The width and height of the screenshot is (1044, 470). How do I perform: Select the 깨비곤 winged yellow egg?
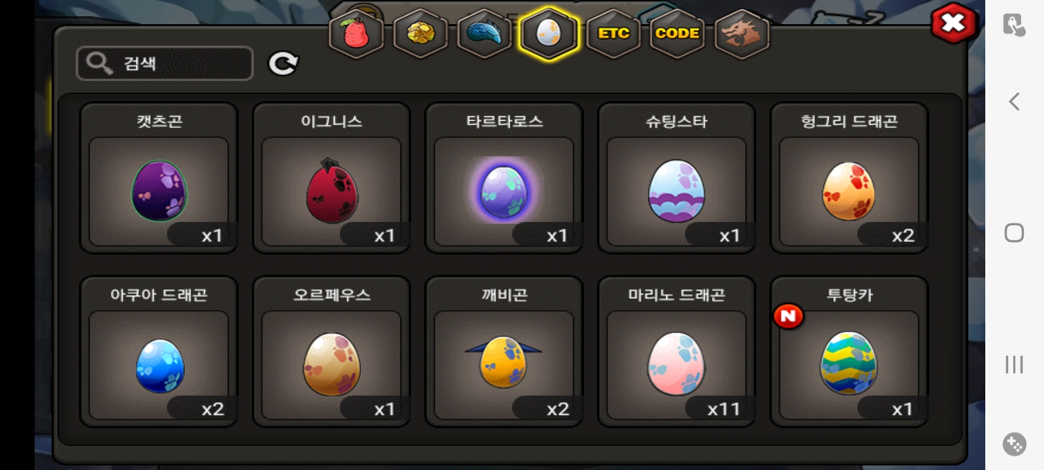coord(504,351)
